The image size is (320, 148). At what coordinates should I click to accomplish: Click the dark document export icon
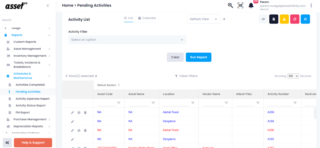click(274, 19)
